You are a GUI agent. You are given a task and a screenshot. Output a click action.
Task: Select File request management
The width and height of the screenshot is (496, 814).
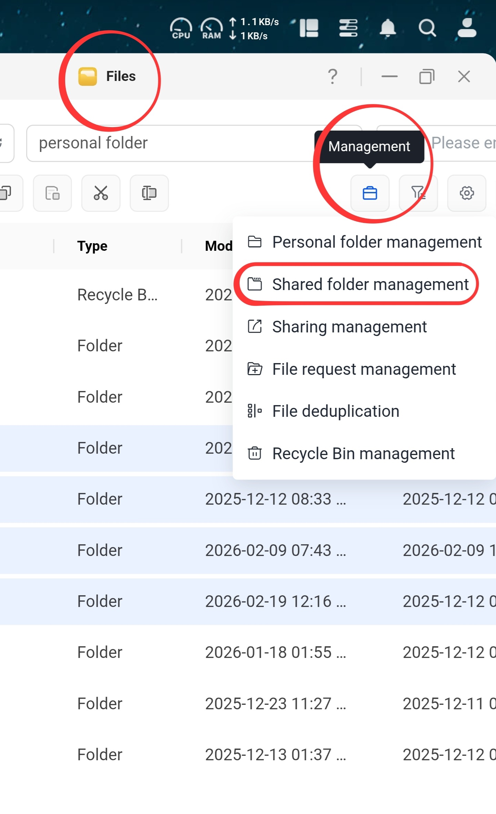(364, 369)
